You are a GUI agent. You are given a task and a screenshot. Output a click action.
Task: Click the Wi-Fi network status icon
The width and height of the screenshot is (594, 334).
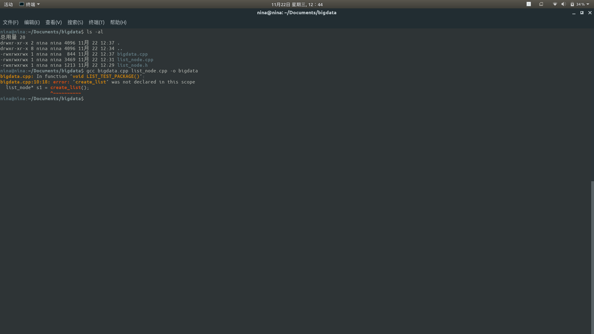coord(555,4)
